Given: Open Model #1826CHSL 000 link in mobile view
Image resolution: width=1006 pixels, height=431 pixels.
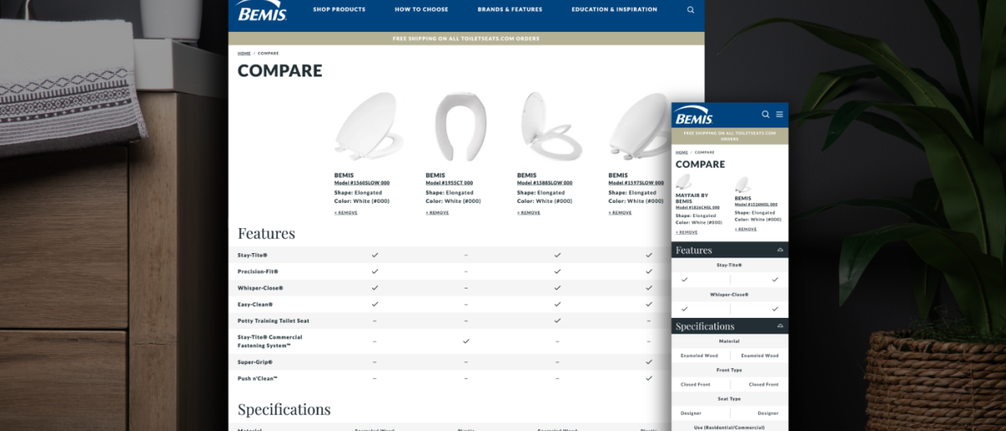Looking at the screenshot, I should click(x=697, y=207).
